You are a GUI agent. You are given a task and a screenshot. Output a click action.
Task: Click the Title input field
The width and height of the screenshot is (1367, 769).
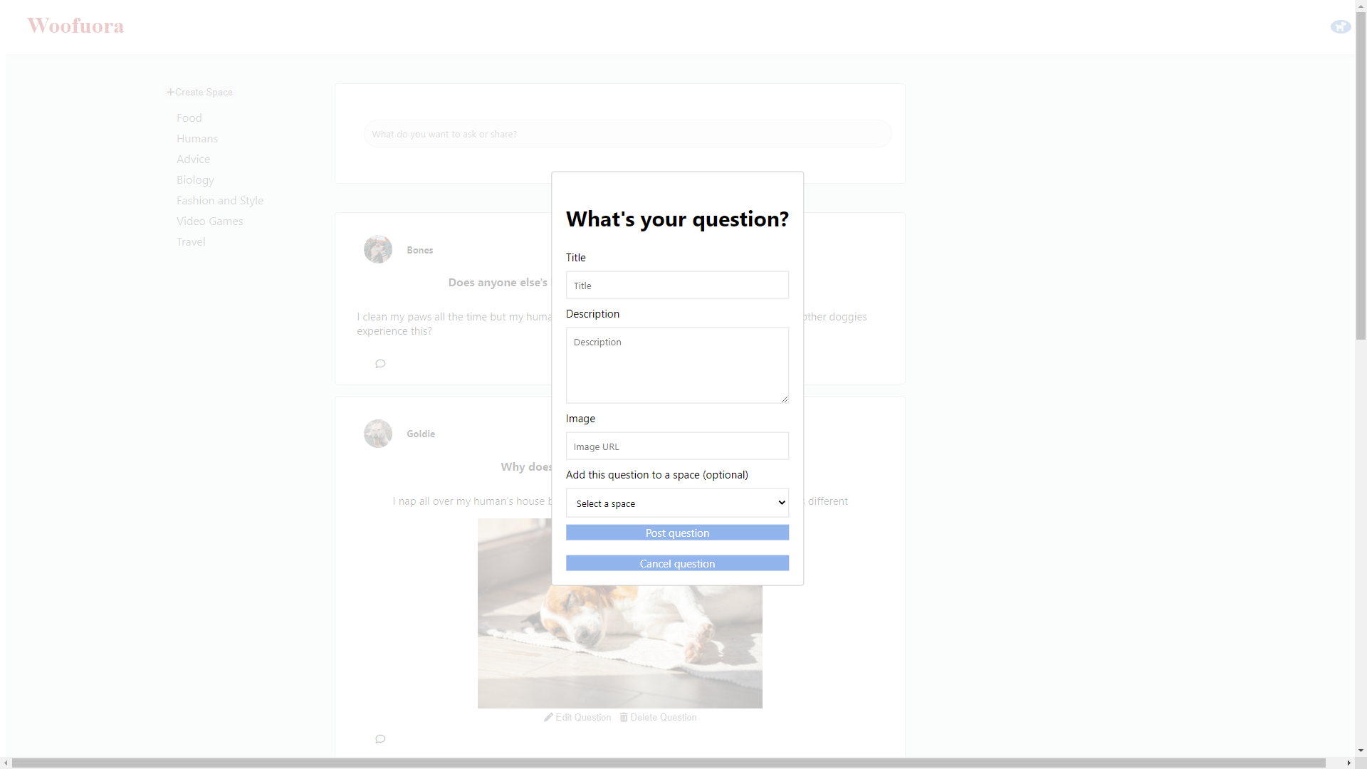click(x=676, y=285)
